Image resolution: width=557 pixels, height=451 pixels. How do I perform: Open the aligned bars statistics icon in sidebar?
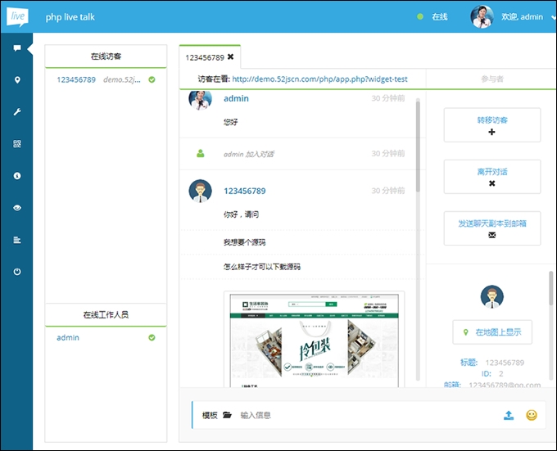click(x=17, y=240)
